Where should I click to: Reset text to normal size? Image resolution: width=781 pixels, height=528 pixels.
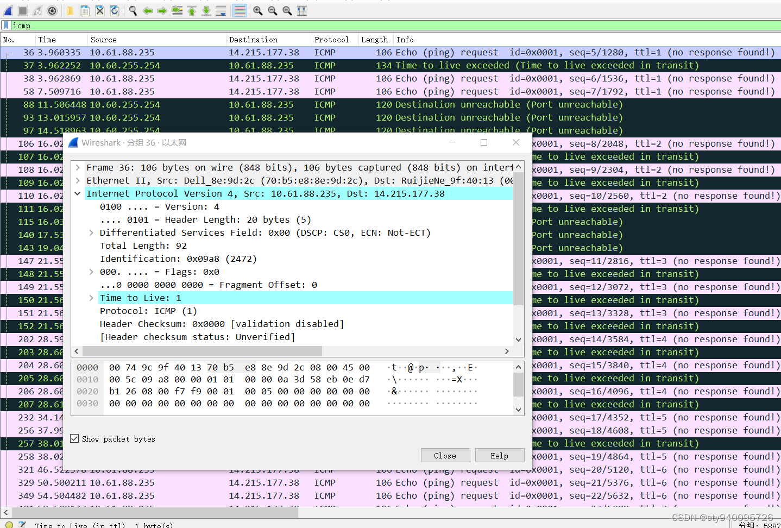pos(287,11)
